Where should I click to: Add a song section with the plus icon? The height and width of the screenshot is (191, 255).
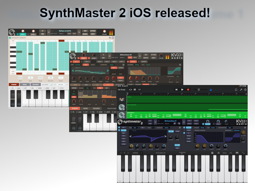246,94
